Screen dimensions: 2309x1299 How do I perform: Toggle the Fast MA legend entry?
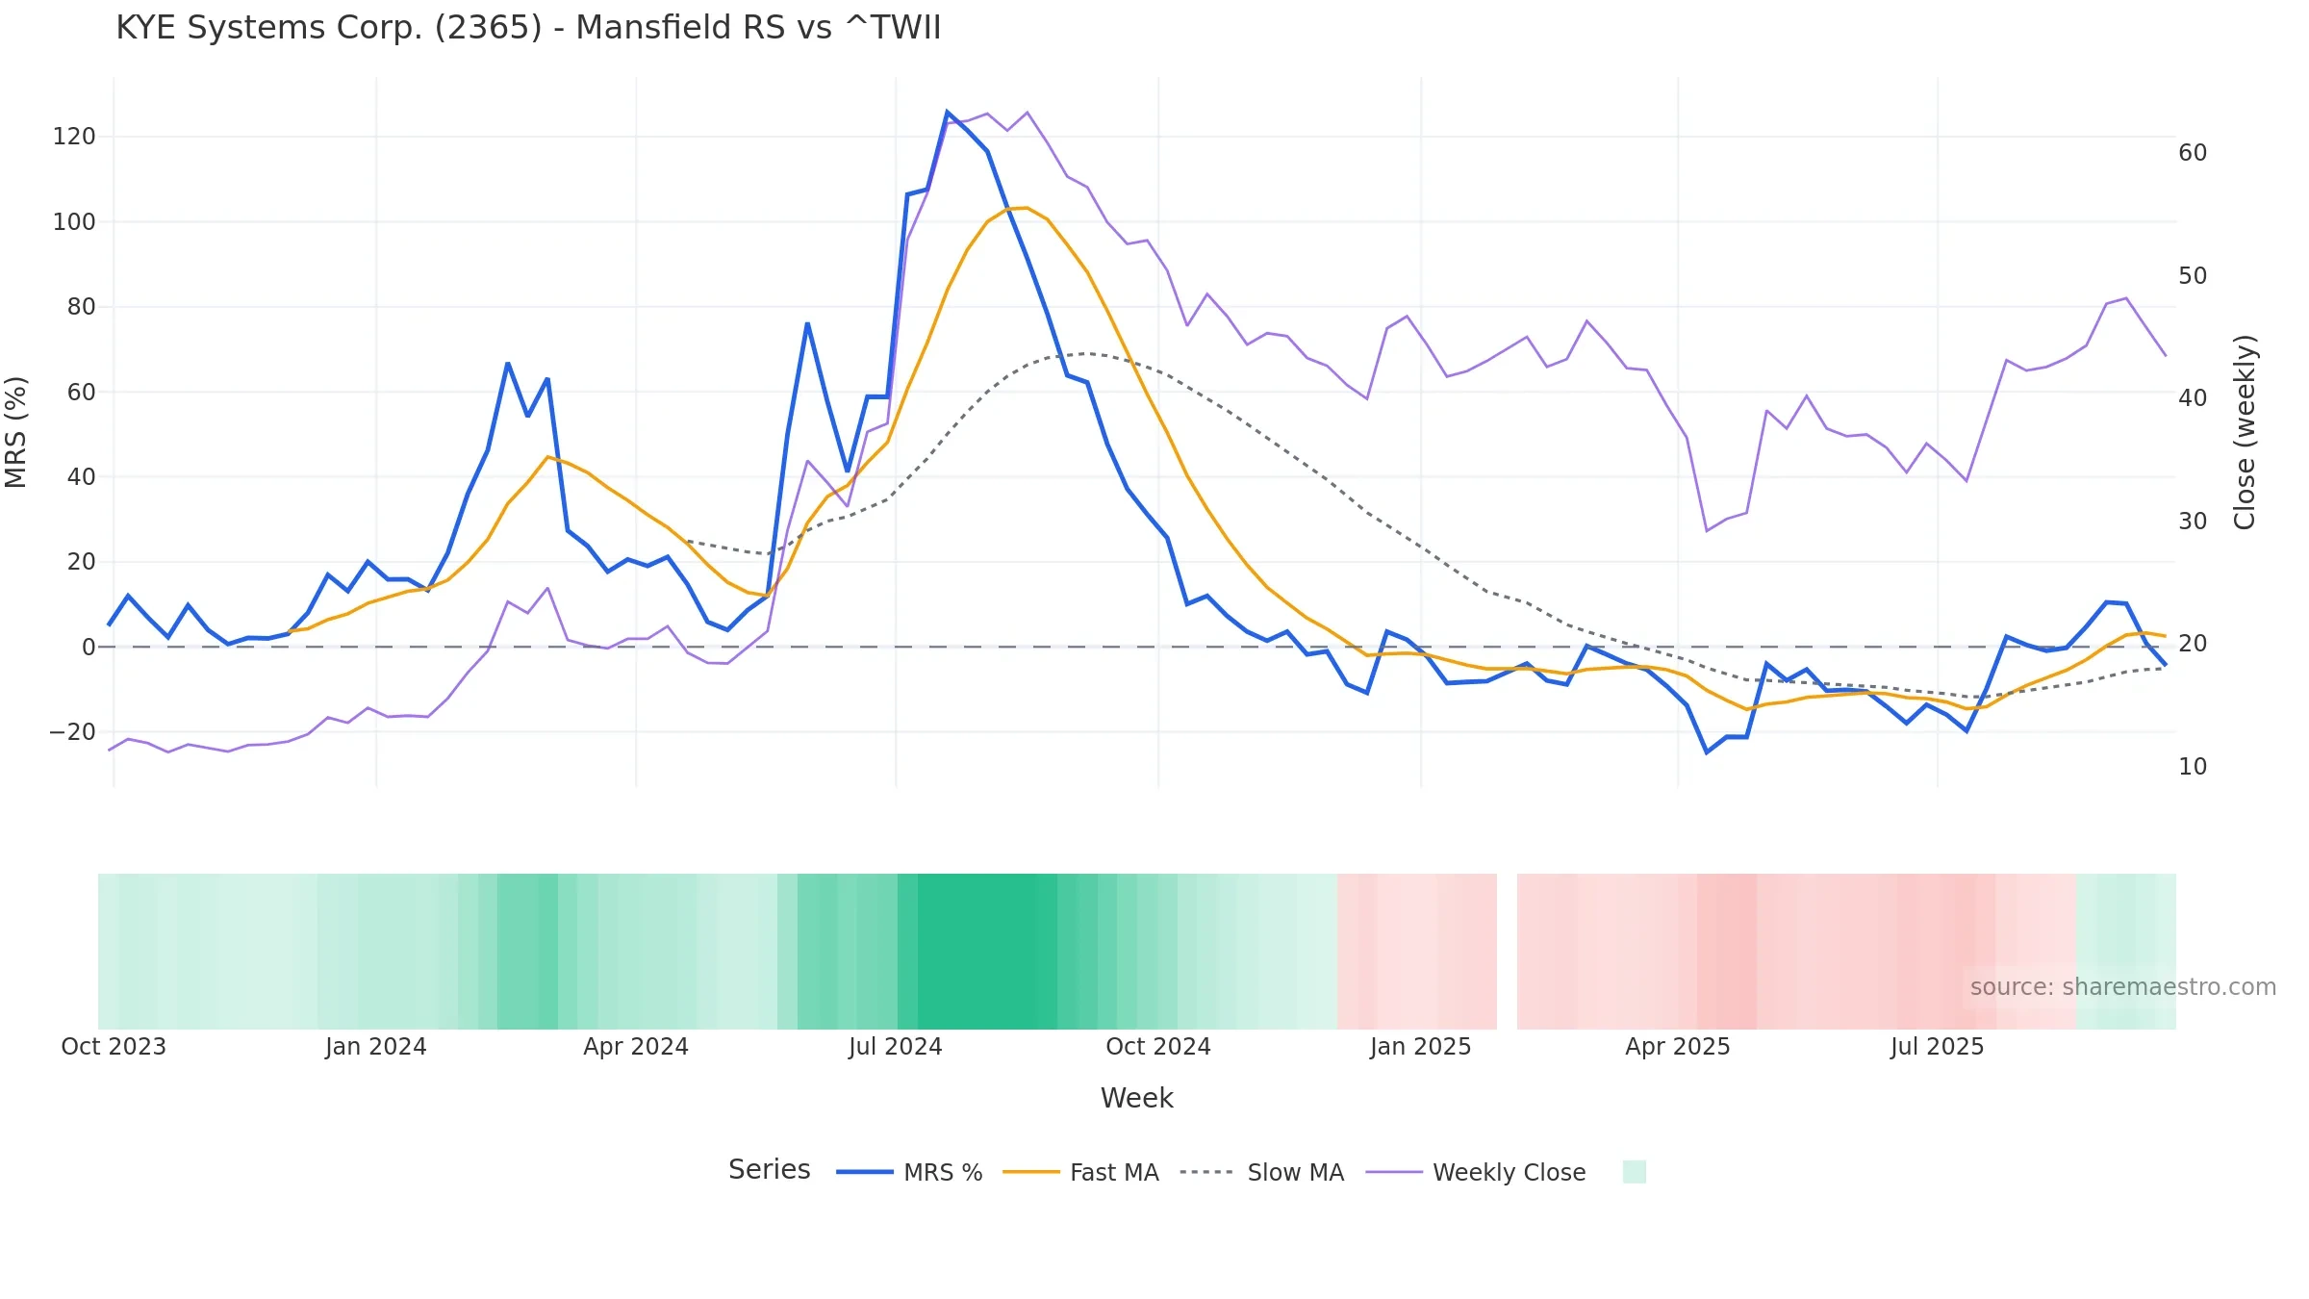pyautogui.click(x=1080, y=1172)
